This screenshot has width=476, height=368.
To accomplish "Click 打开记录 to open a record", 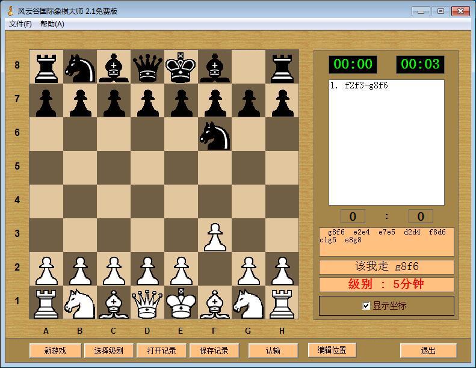I will [161, 351].
